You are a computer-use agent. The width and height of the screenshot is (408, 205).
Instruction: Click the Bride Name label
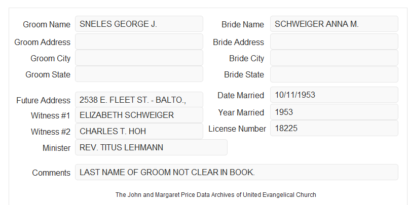pos(243,24)
